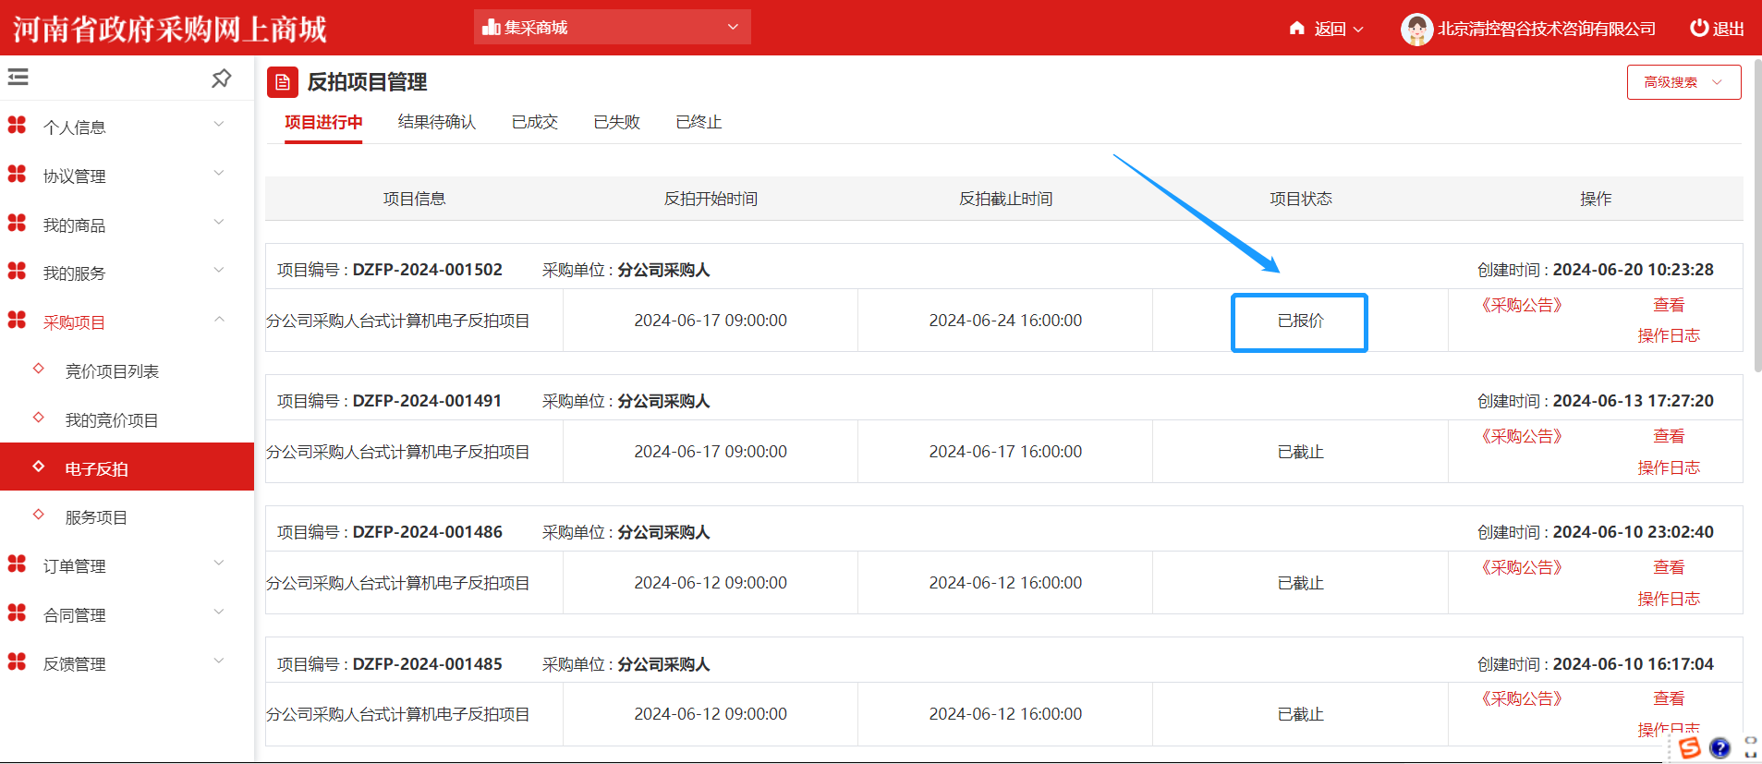The width and height of the screenshot is (1762, 764).
Task: Expand the 个人信息 menu chevron
Action: tap(219, 124)
